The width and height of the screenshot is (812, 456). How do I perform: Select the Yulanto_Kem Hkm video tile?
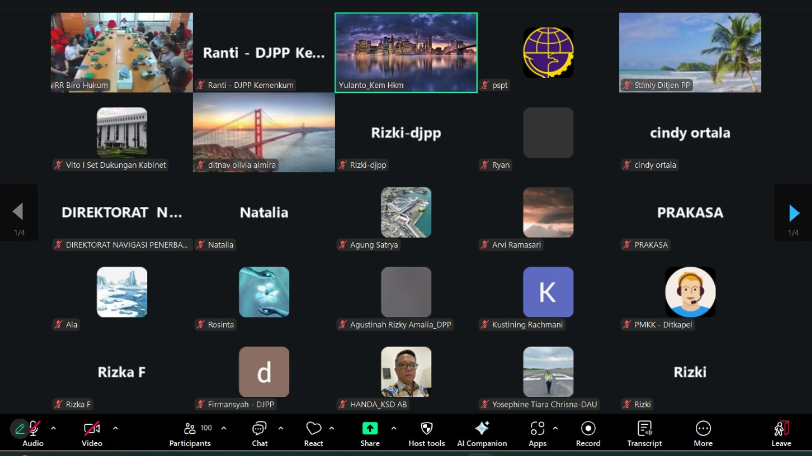click(406, 52)
